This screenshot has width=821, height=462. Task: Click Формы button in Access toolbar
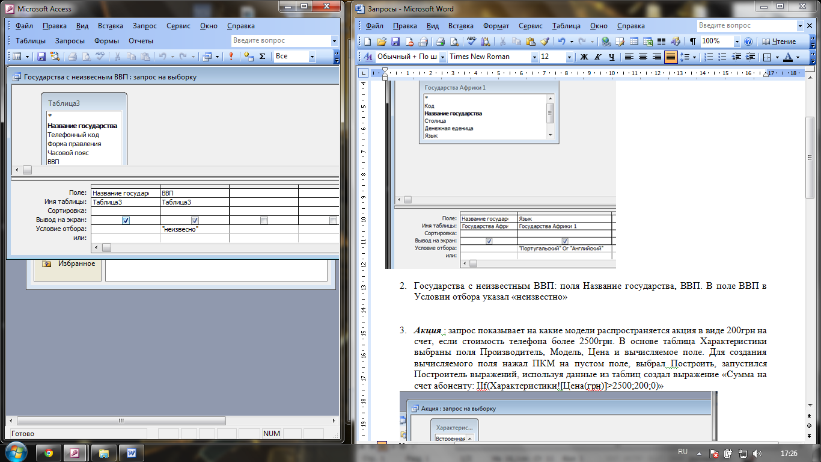click(107, 41)
